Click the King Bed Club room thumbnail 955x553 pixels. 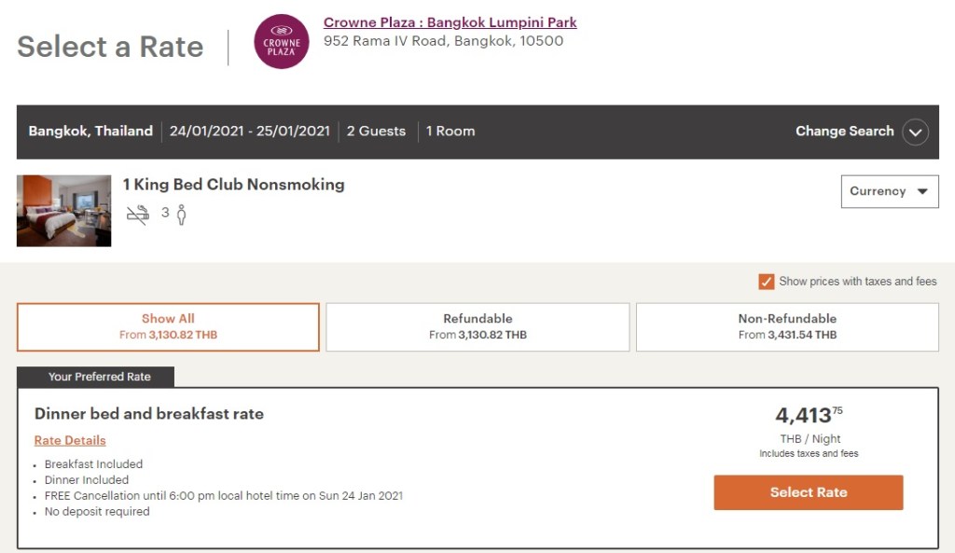(x=63, y=211)
